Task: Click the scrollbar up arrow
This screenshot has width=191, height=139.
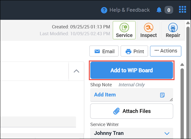Action: click(x=182, y=65)
